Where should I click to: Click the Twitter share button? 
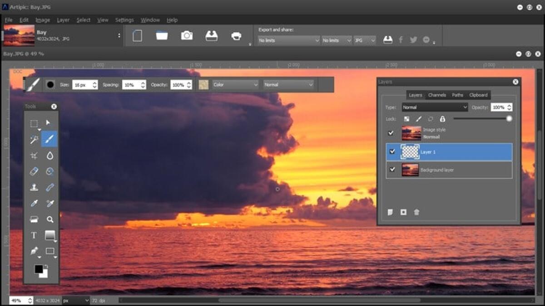coord(413,39)
